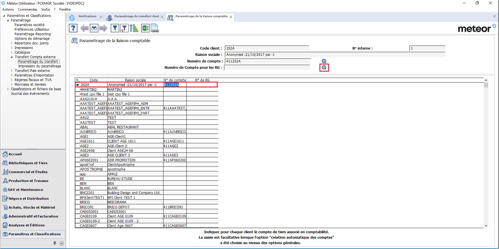Click the Accueil house icon
This screenshot has width=499, height=249.
pos(5,154)
